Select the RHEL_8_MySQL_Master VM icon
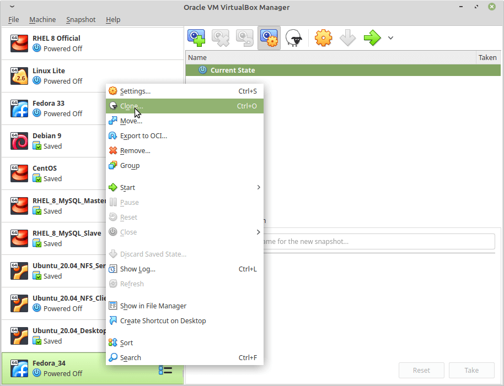This screenshot has width=504, height=386. [x=19, y=206]
